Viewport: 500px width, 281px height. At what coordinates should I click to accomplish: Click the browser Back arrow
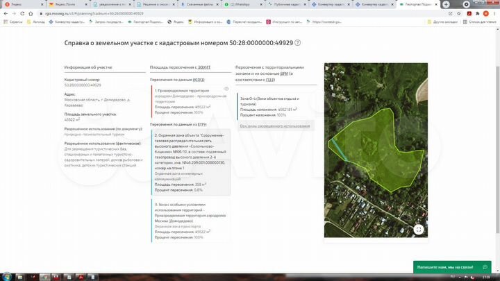click(x=6, y=14)
